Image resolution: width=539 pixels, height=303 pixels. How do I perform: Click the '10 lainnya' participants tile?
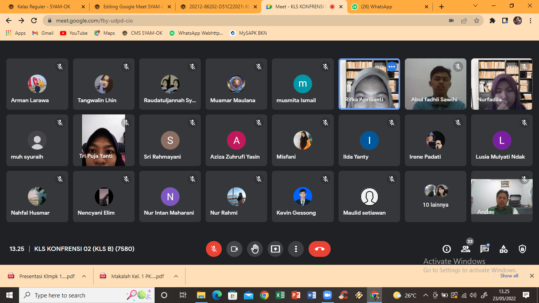pyautogui.click(x=436, y=196)
